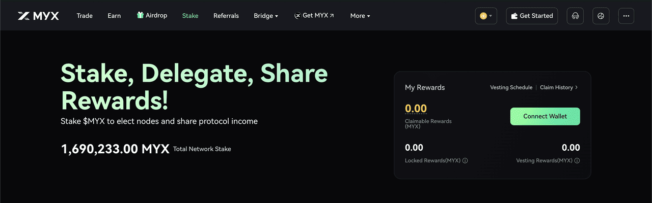Screen dimensions: 652x203
Task: Click the Locked Rewards info icon
Action: click(465, 160)
